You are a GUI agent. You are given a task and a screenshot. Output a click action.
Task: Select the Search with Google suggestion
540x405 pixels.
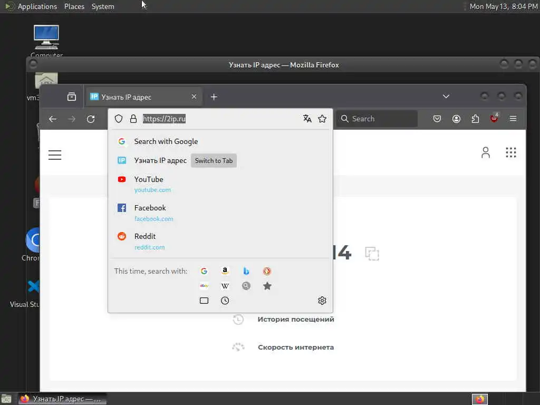click(x=220, y=141)
